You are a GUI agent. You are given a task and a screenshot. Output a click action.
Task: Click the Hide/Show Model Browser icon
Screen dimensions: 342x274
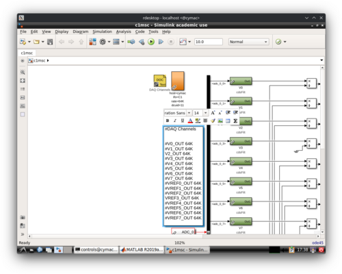[x=23, y=61]
